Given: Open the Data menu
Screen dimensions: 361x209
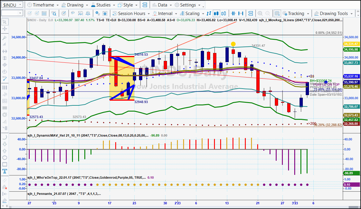Looking at the screenshot, I should [x=162, y=5].
